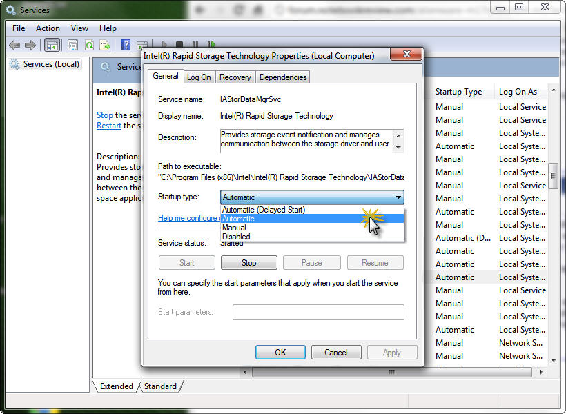Select the highlighted Automatic startup option
This screenshot has height=414, width=566.
click(312, 219)
